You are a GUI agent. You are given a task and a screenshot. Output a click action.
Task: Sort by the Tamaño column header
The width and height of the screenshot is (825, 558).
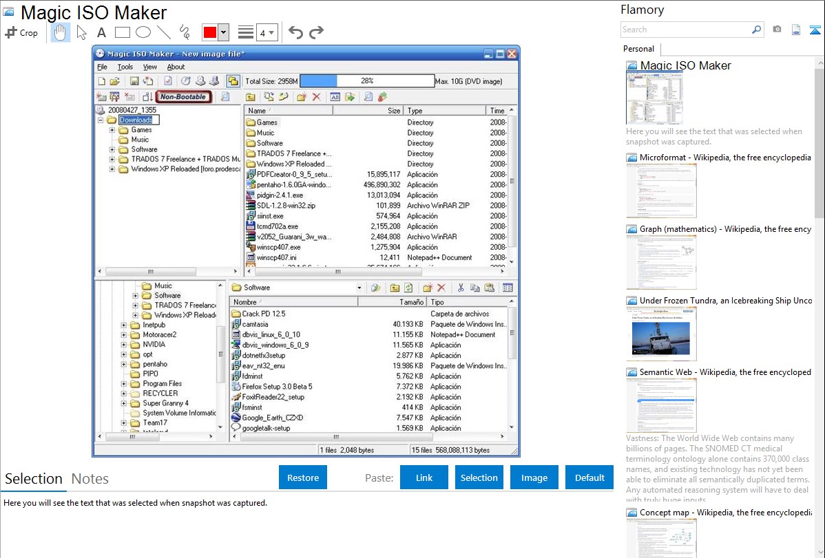tap(392, 302)
